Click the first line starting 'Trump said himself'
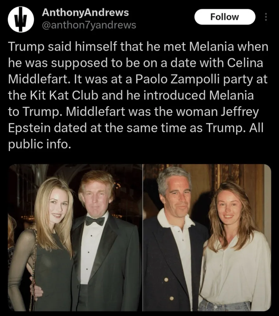This screenshot has height=316, width=279. tap(138, 47)
